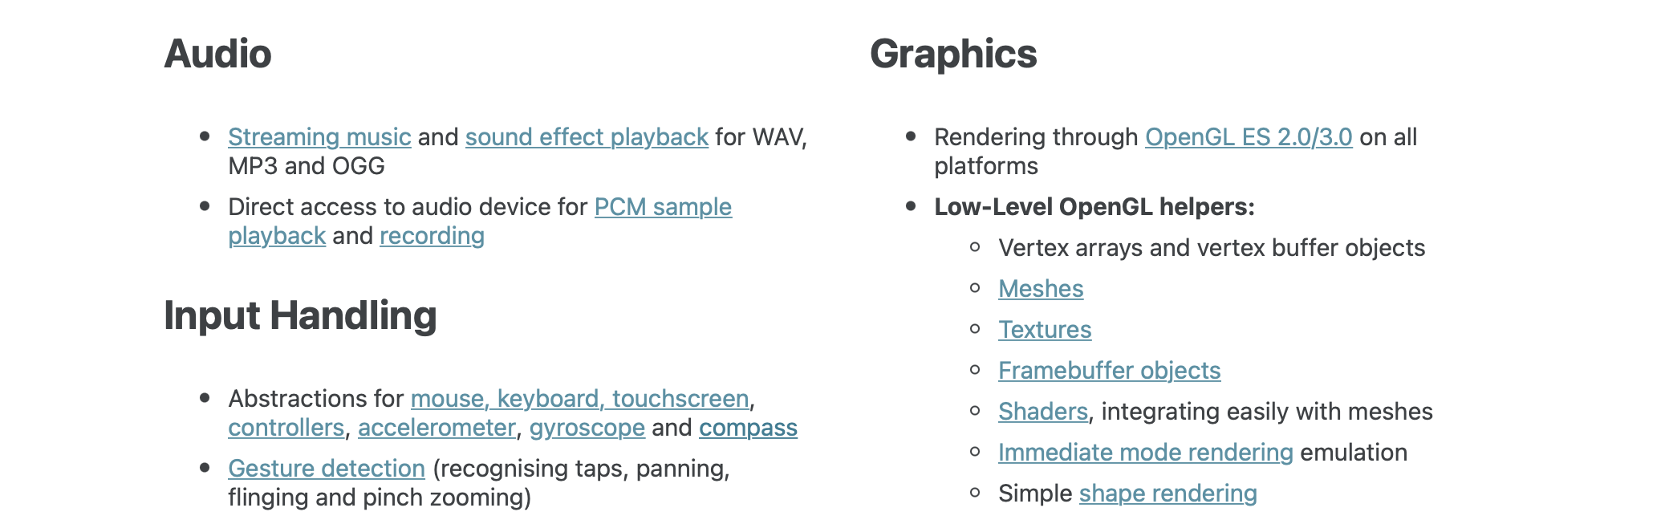
Task: Open the Gesture detection link
Action: (x=327, y=469)
